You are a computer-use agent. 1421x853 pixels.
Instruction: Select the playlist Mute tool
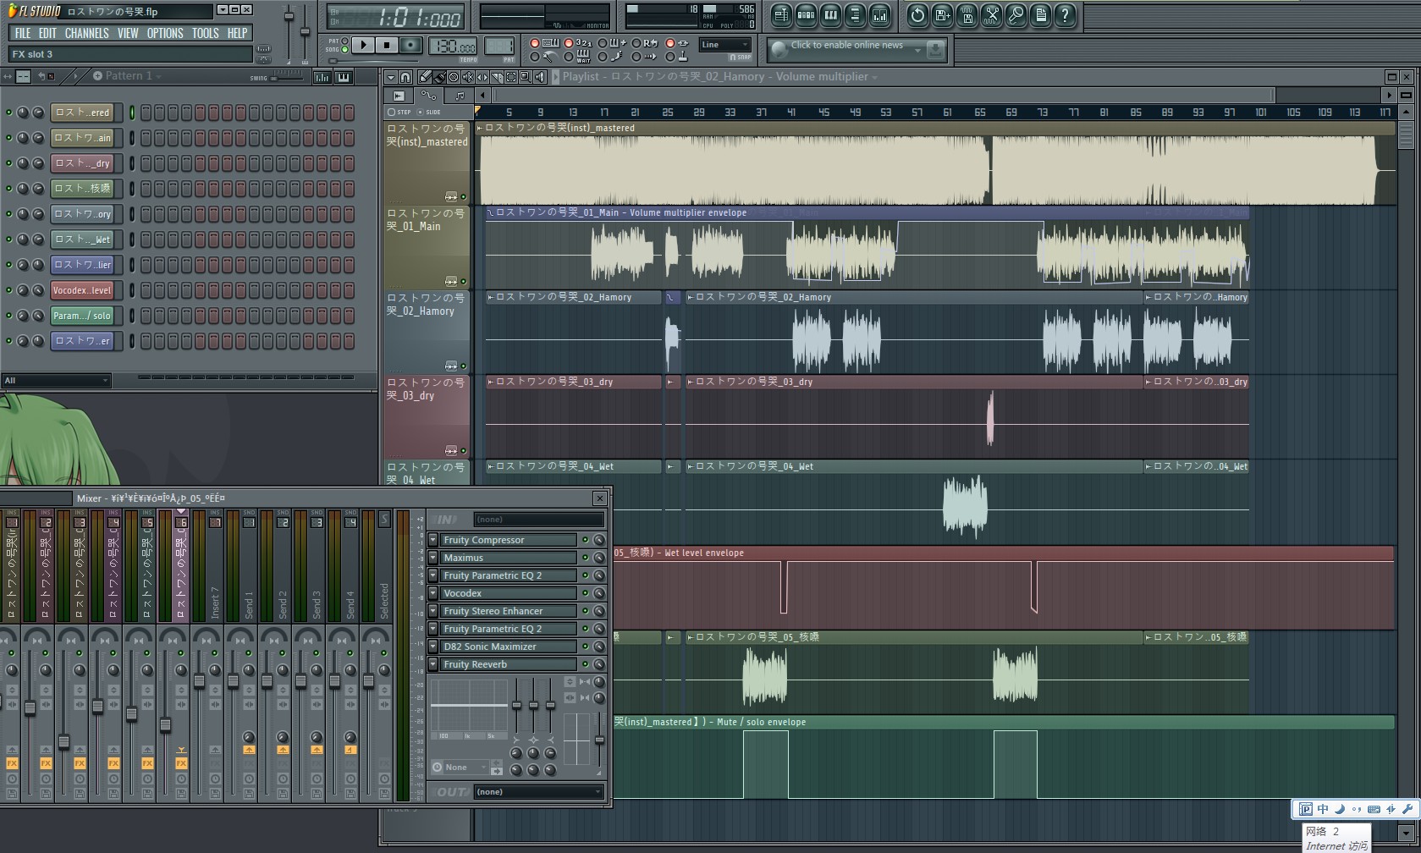468,77
